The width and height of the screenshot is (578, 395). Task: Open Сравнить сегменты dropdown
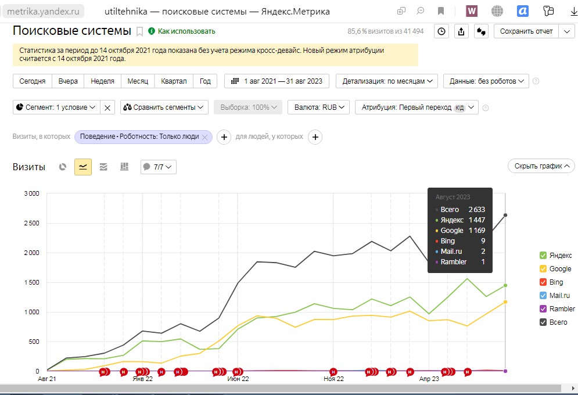[x=164, y=107]
